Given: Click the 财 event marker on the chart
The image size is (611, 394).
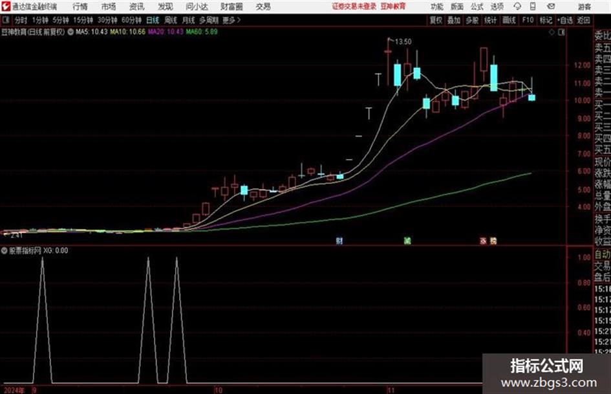Looking at the screenshot, I should [339, 241].
